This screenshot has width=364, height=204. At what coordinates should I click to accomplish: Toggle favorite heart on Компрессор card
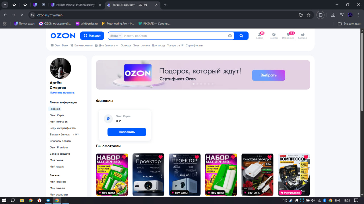pyautogui.click(x=306, y=157)
